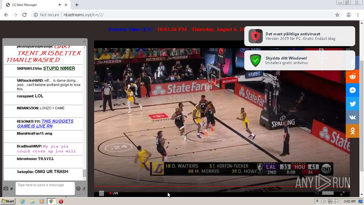Bookmark this page with star

click(337, 15)
